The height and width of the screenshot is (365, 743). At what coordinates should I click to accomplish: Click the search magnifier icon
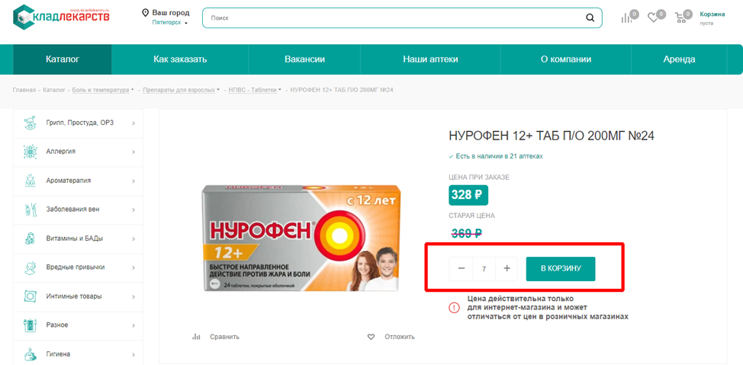(590, 18)
